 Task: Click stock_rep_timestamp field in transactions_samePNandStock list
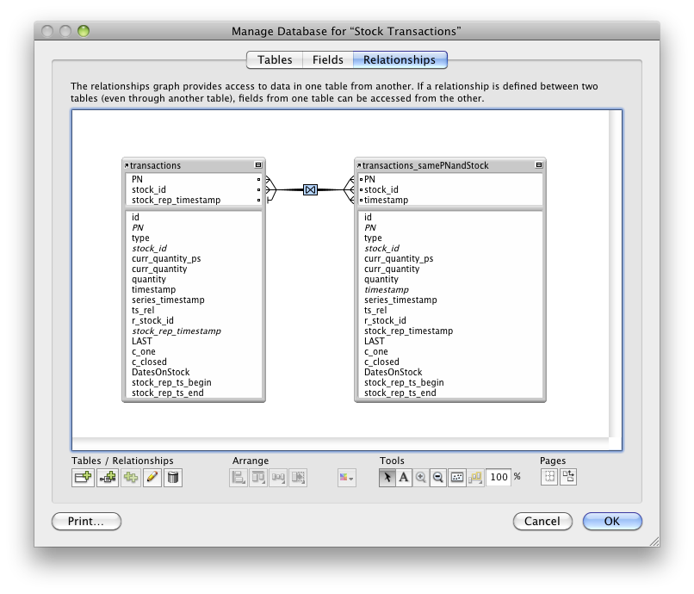point(408,331)
